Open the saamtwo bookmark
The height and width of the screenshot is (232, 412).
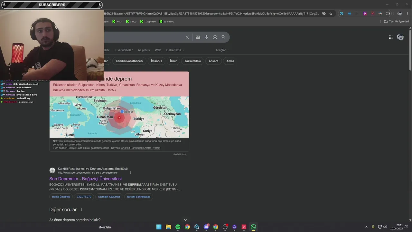click(167, 21)
